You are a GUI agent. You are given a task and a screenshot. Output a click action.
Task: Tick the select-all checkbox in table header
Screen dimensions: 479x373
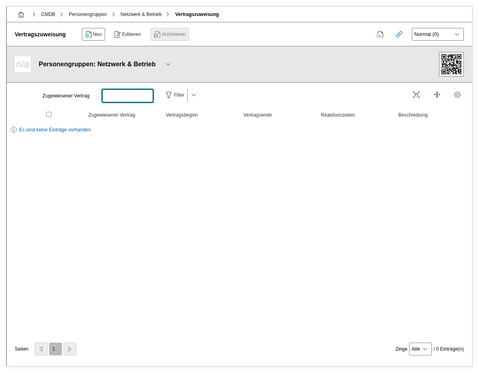coord(49,115)
